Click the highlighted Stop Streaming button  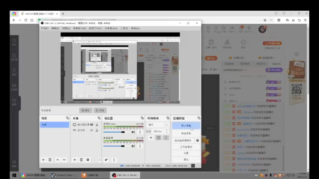tap(186, 126)
